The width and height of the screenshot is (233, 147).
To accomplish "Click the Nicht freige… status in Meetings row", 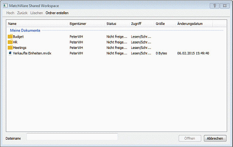I will 117,48.
